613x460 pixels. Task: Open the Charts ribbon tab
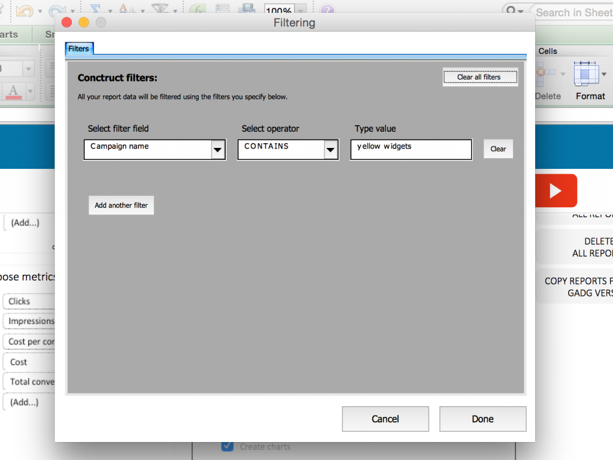pyautogui.click(x=11, y=34)
